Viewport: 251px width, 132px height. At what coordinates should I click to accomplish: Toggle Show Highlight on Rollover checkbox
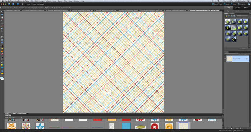tap(28, 8)
